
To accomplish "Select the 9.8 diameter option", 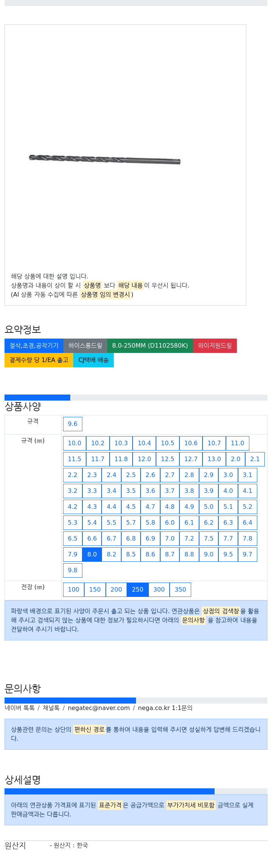I will [73, 570].
